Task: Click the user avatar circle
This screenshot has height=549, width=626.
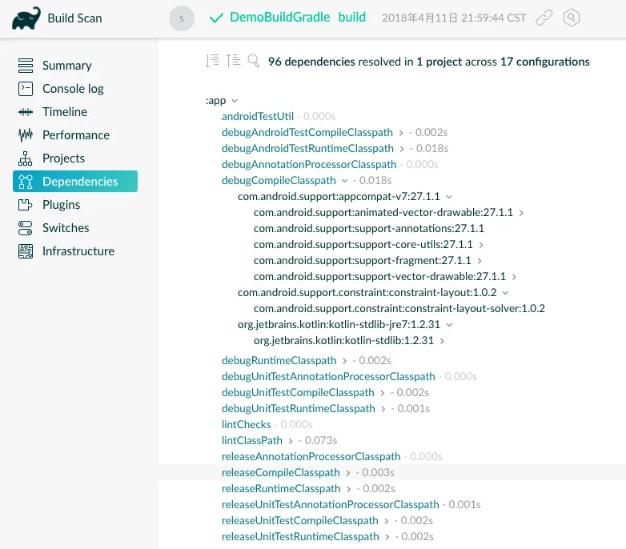Action: point(183,18)
